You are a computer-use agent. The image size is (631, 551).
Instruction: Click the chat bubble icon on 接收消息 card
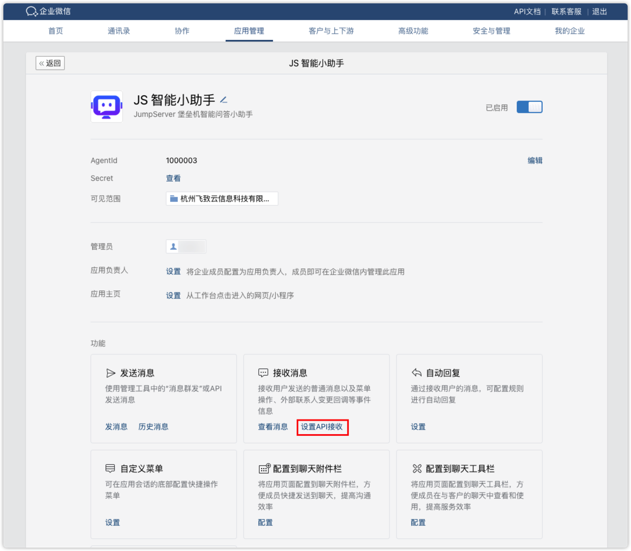tap(263, 372)
